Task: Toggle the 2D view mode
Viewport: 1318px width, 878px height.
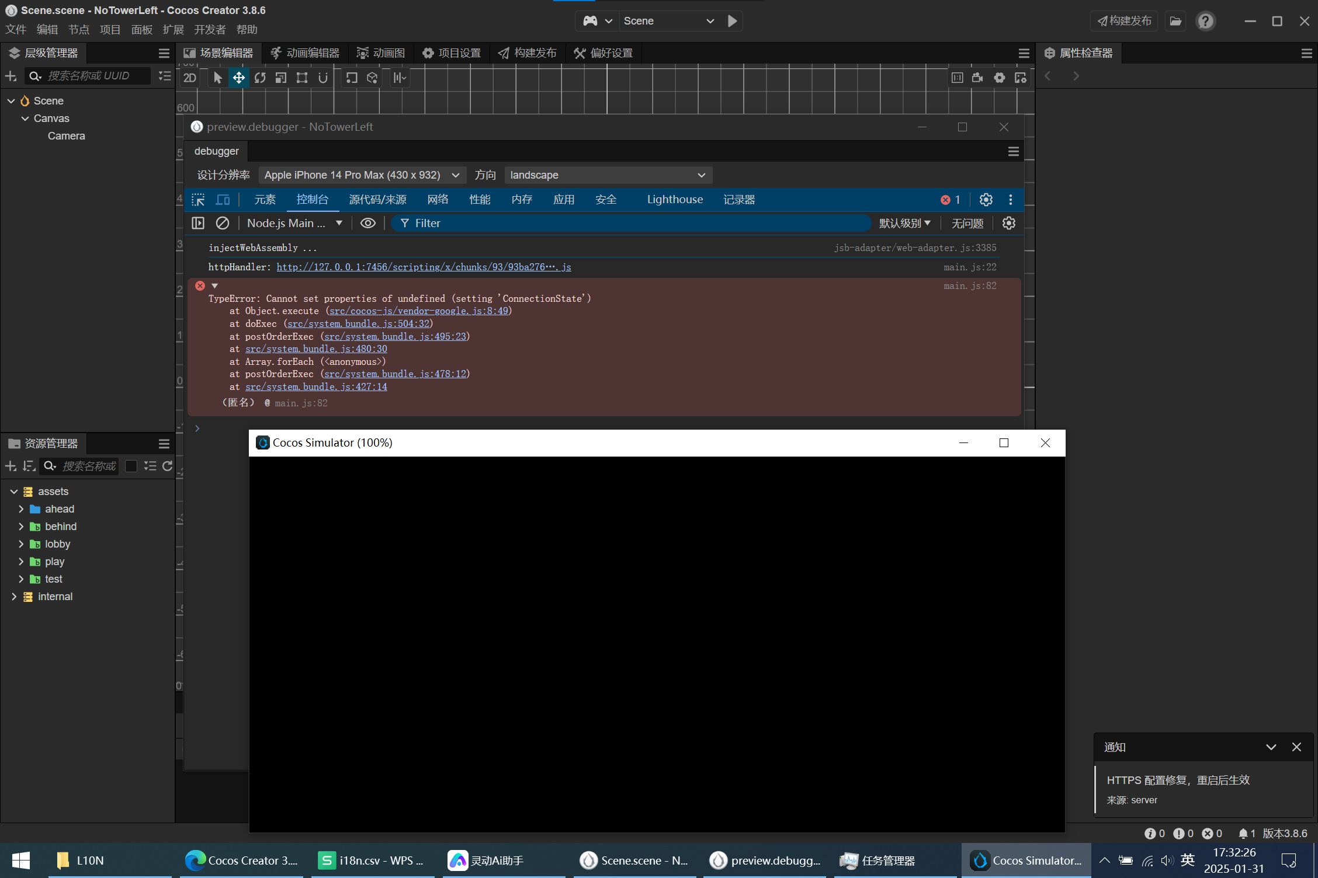Action: [x=189, y=78]
